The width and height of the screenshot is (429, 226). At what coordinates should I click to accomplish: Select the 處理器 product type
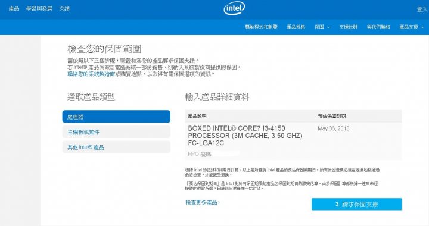(116, 117)
